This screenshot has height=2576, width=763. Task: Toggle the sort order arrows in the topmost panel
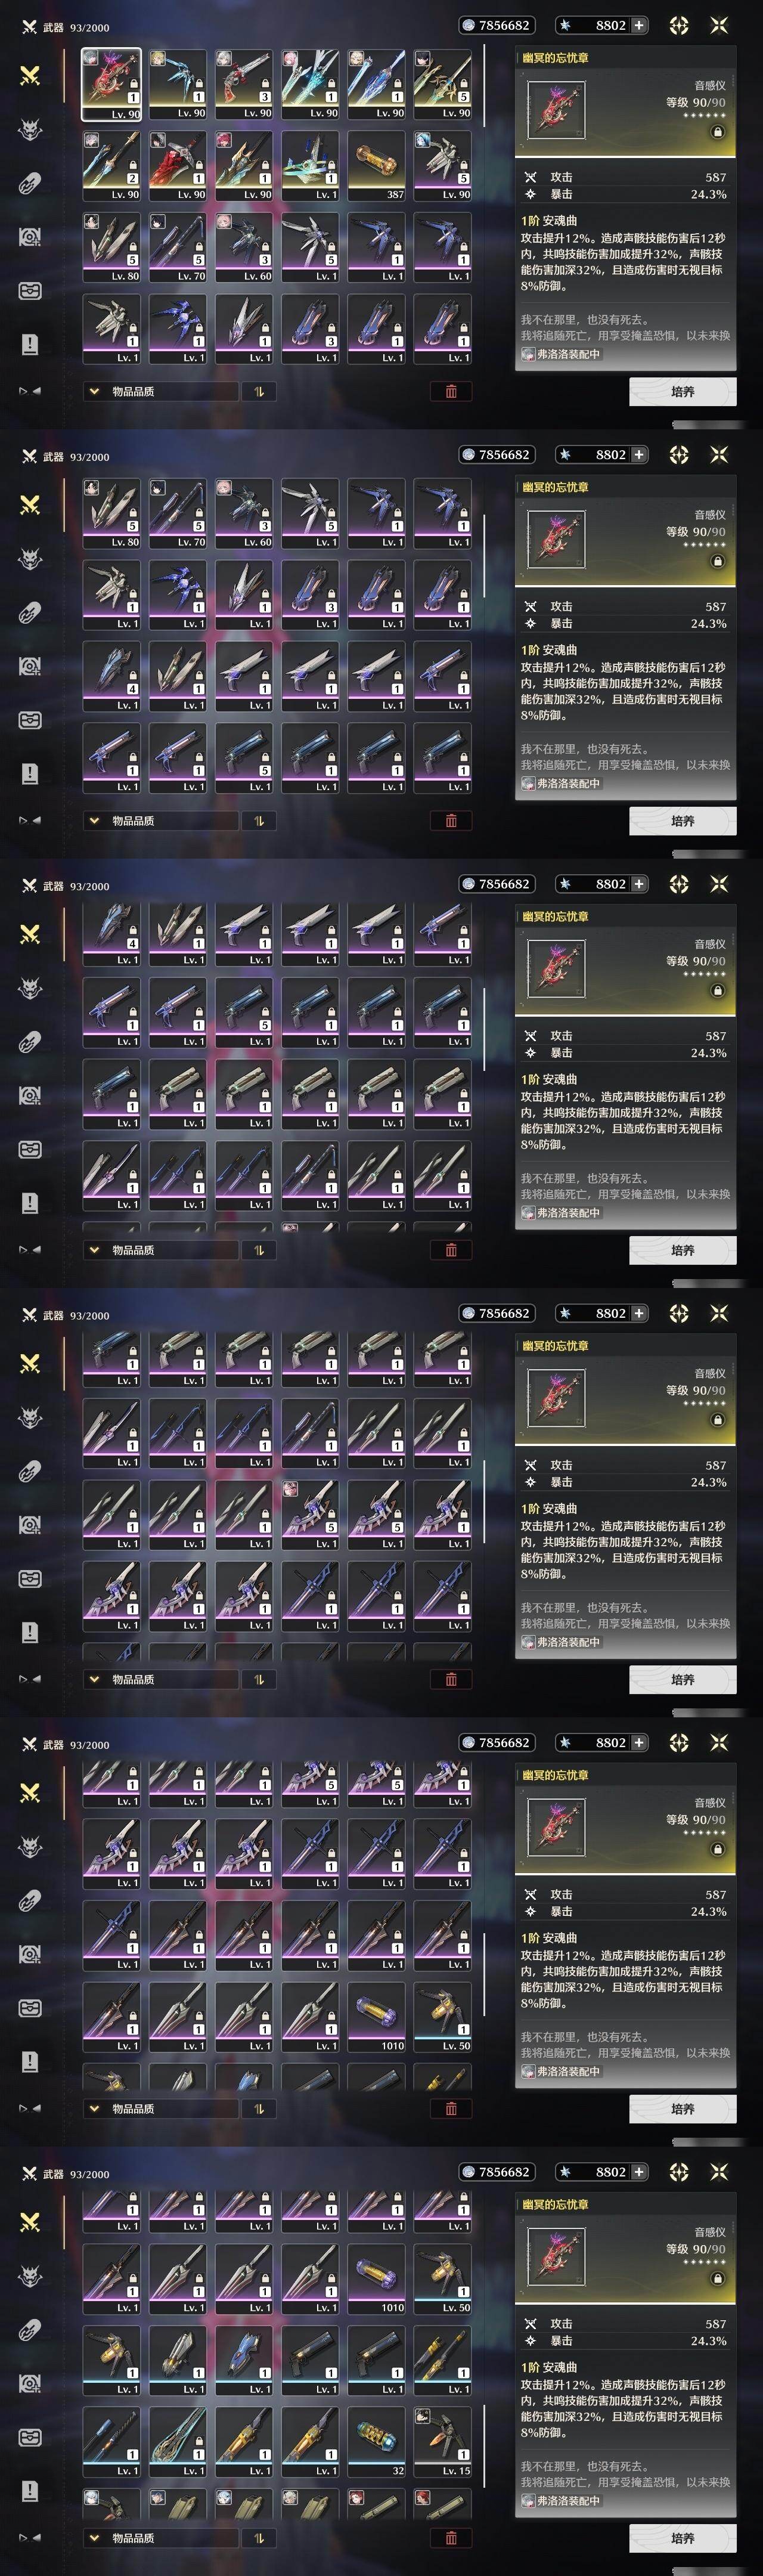click(x=259, y=391)
